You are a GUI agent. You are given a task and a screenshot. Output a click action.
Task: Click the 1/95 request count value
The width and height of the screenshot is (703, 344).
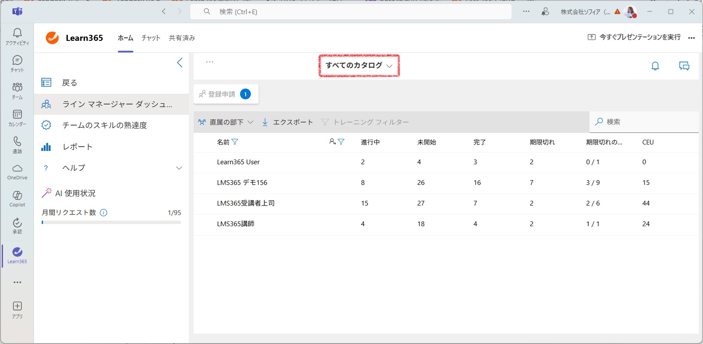[174, 212]
